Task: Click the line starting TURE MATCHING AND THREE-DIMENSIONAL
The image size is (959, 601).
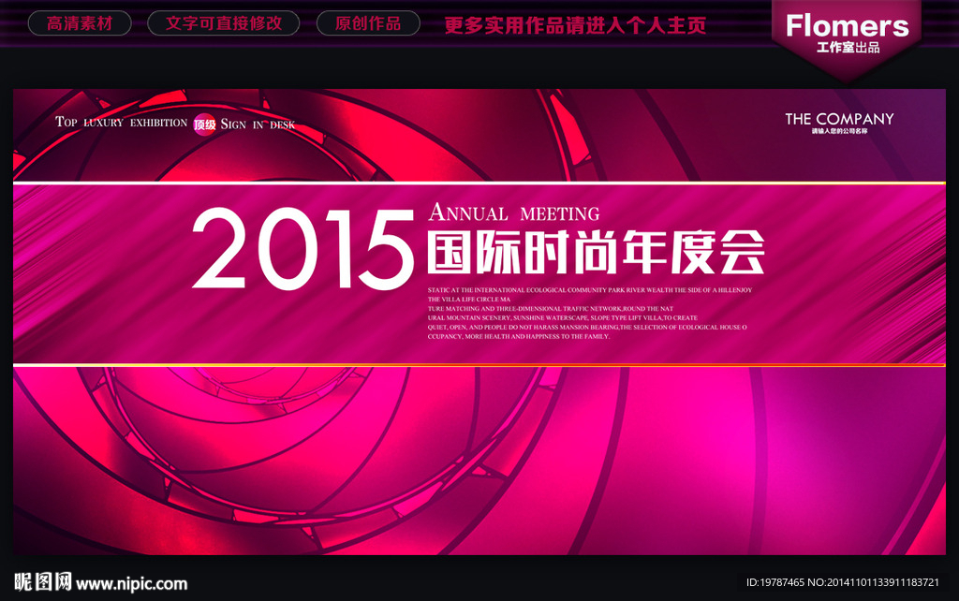Action: 550,309
